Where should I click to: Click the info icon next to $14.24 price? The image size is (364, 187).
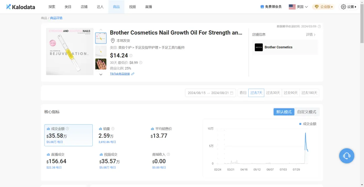click(x=131, y=56)
